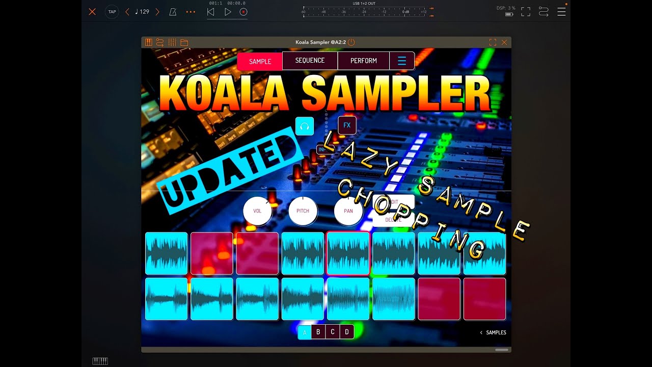Trigger sixth pad in bottom row
The width and height of the screenshot is (652, 367).
tap(394, 299)
